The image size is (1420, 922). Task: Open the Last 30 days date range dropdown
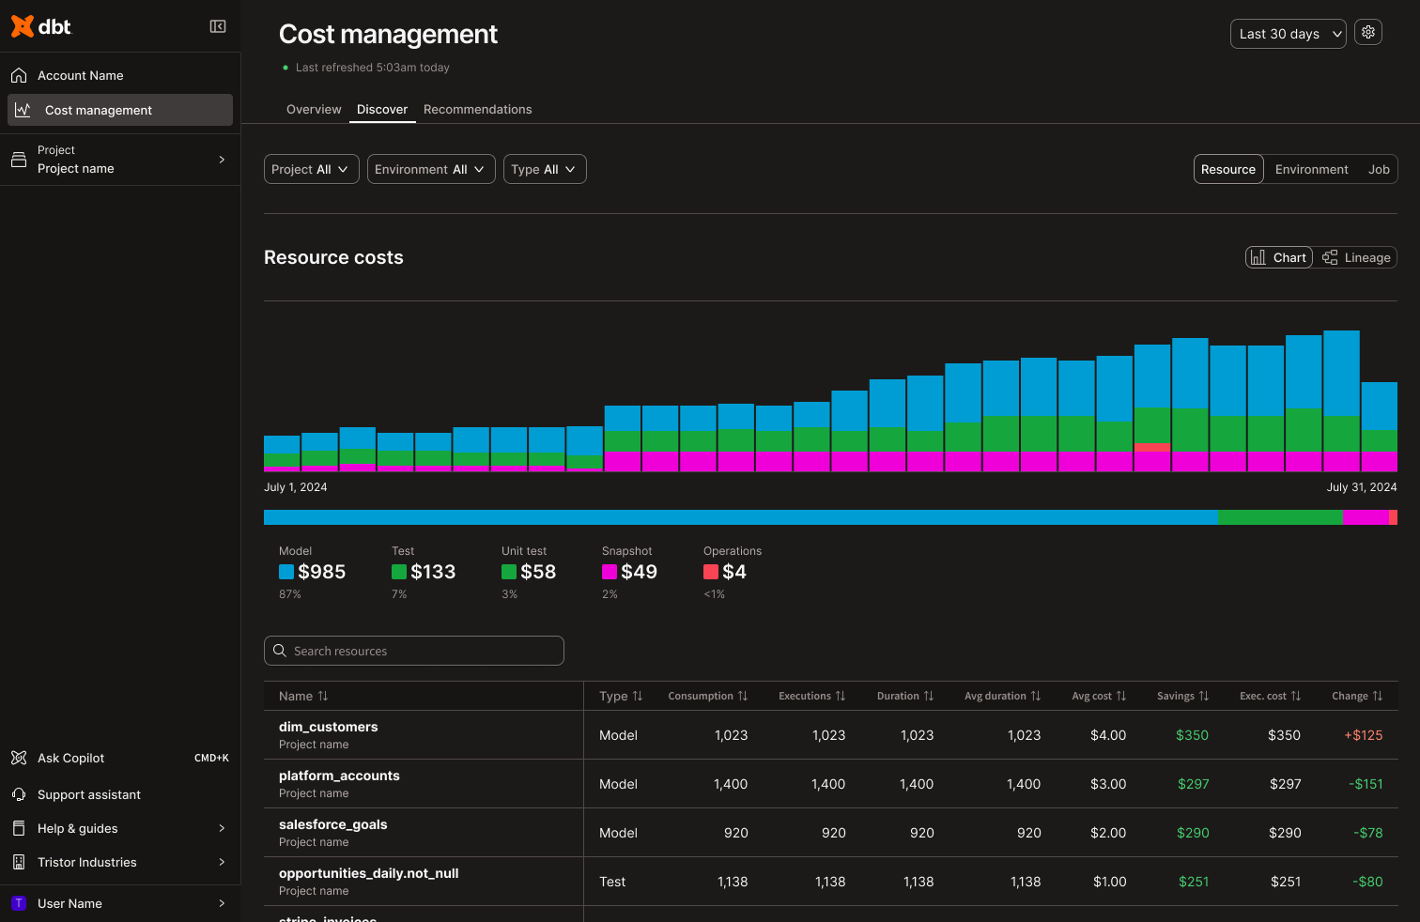[1288, 33]
